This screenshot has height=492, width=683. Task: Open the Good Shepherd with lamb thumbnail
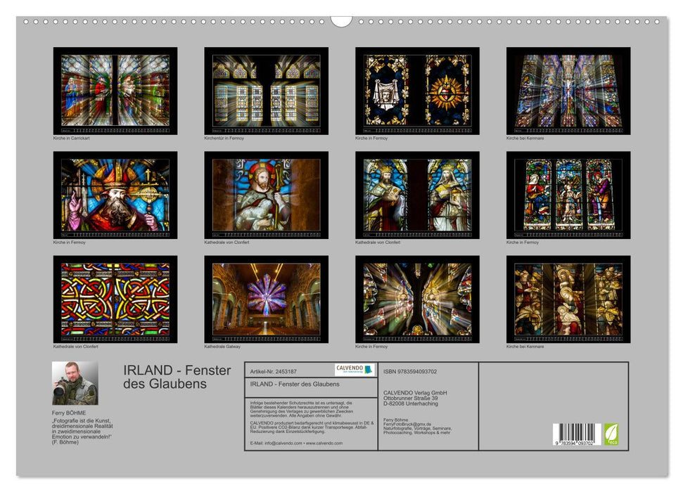(266, 195)
